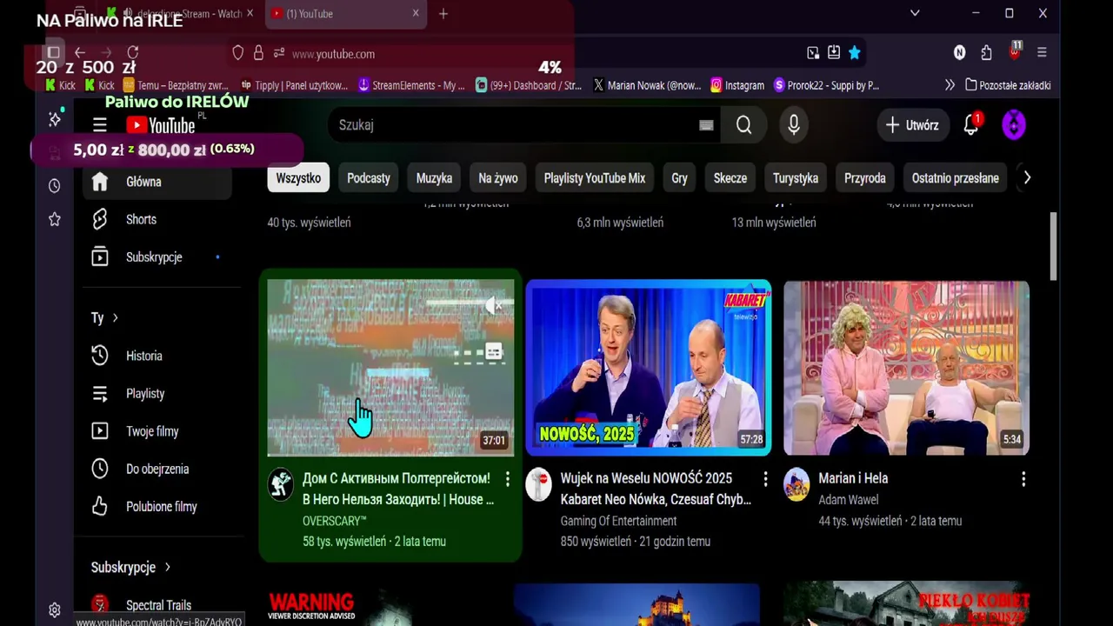Open OVERSCARY video thumbnail preview

(390, 368)
